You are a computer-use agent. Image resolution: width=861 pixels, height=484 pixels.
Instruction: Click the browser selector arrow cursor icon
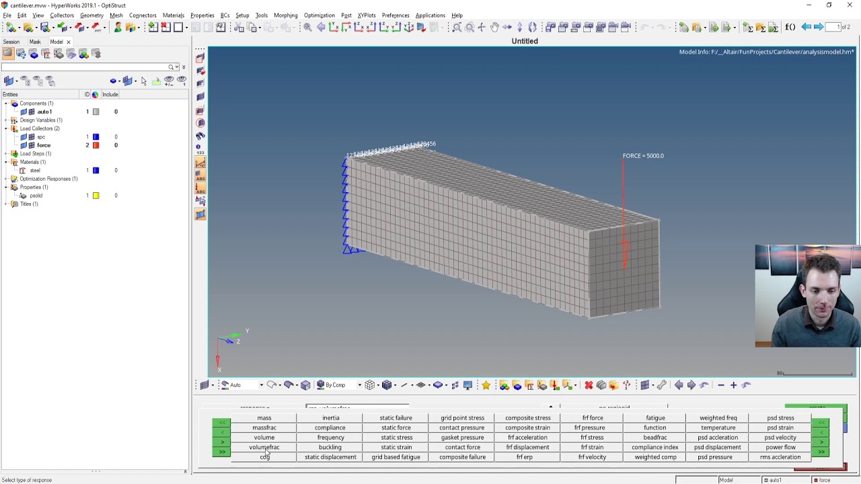coord(143,81)
